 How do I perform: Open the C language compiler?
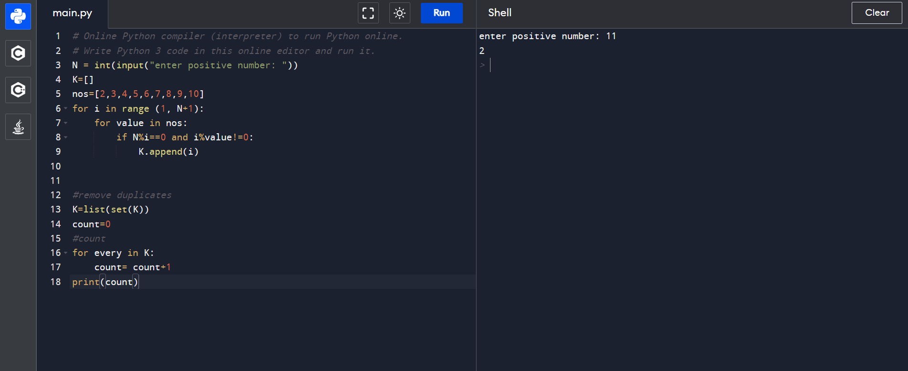[x=18, y=53]
